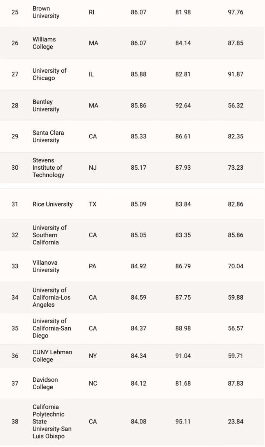Select University of California-San Diego name

tap(52, 328)
